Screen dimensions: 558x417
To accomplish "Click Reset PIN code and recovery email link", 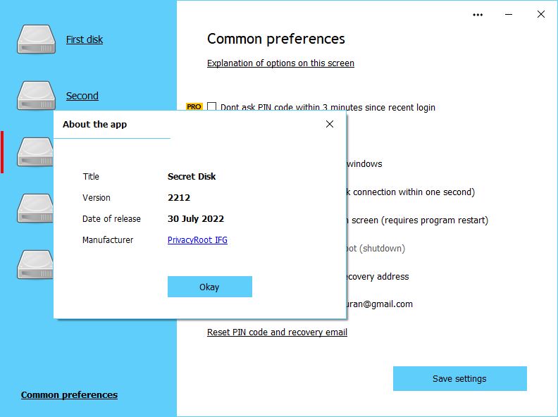I will click(x=277, y=332).
